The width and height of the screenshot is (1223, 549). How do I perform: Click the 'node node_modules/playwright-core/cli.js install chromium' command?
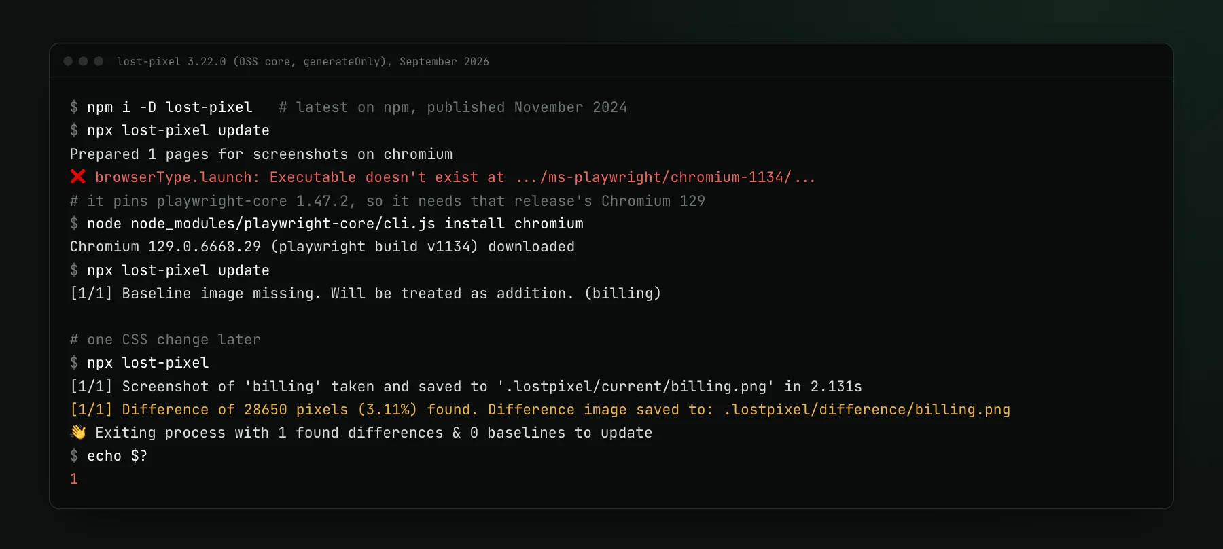click(x=335, y=224)
